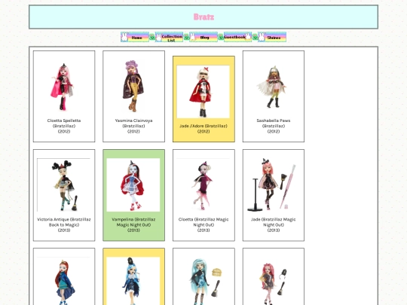The width and height of the screenshot is (407, 305).
Task: Click Cloetta Bratzillaz Magic Night Out caption
Action: pos(203,225)
